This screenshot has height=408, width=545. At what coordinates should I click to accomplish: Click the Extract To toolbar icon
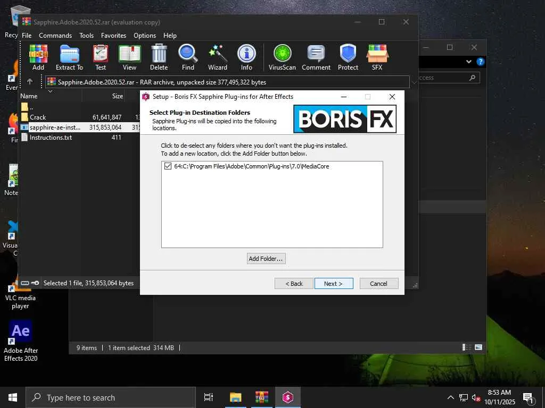coord(70,57)
